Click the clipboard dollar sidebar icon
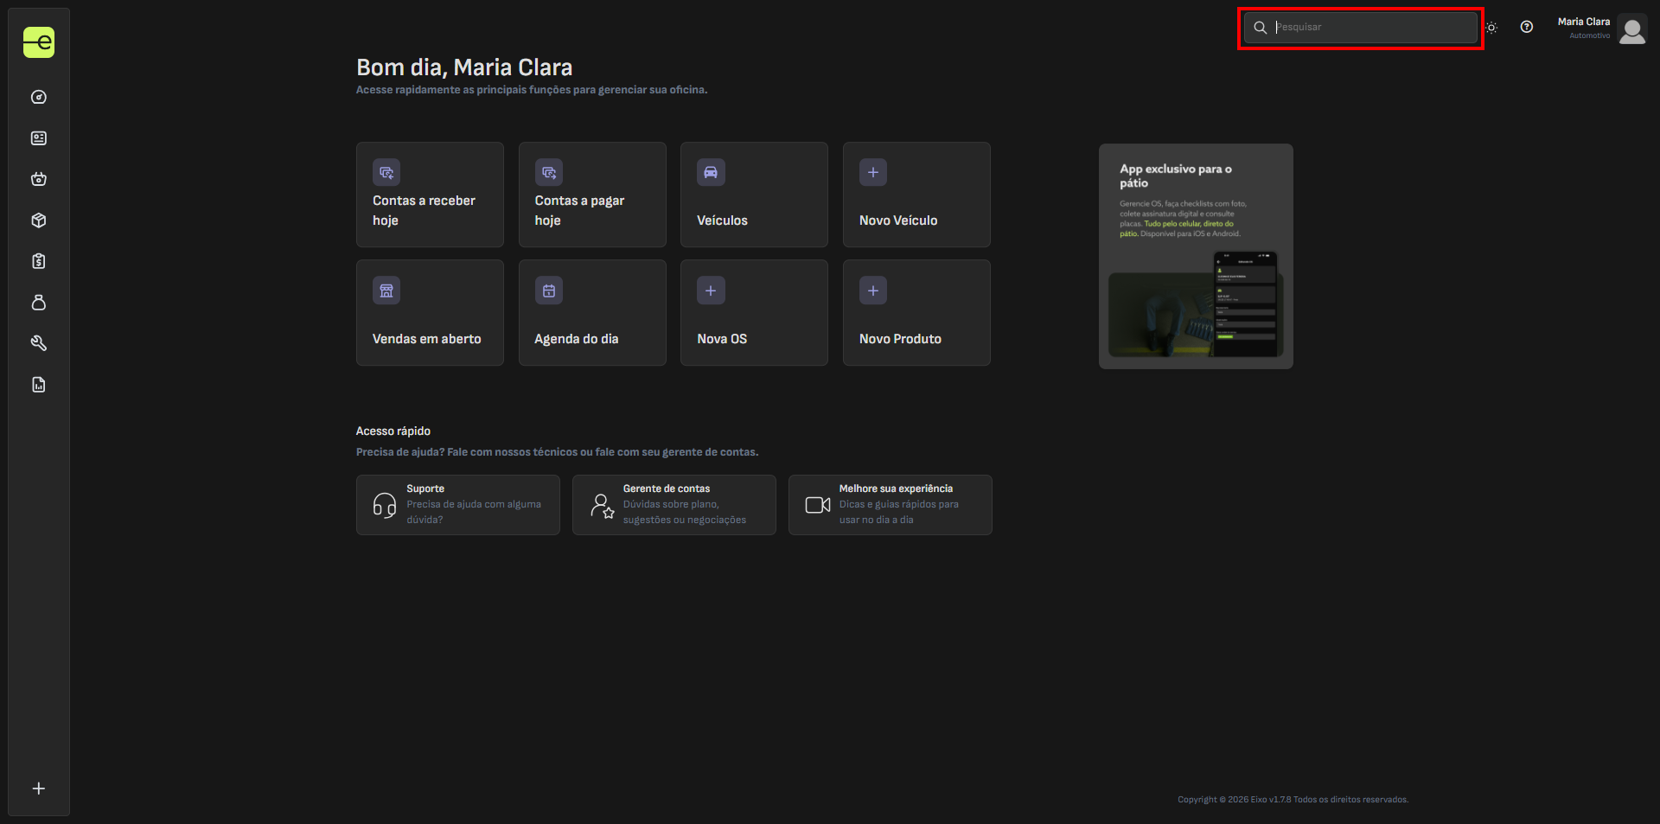This screenshot has width=1660, height=824. [39, 261]
